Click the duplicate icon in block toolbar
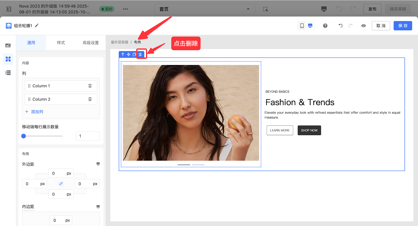This screenshot has width=418, height=226. pos(134,55)
